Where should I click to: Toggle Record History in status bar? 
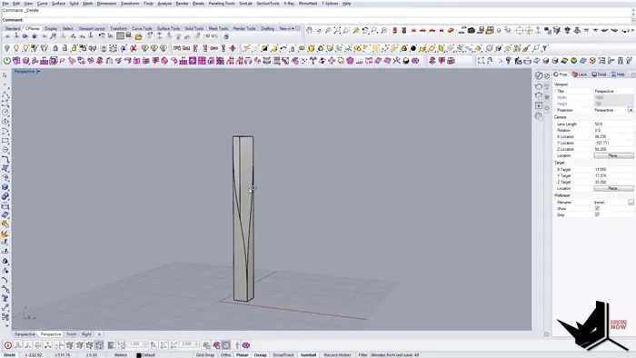tap(337, 354)
